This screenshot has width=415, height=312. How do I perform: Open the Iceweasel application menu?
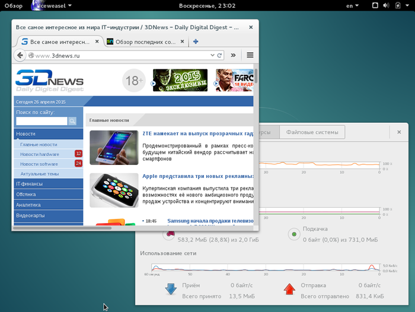pos(52,5)
